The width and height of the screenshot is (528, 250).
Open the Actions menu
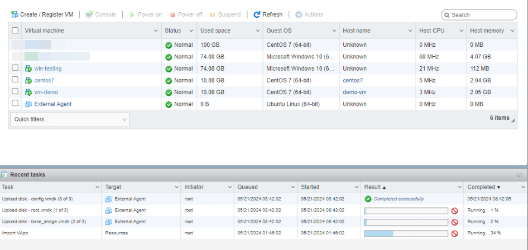coord(309,14)
